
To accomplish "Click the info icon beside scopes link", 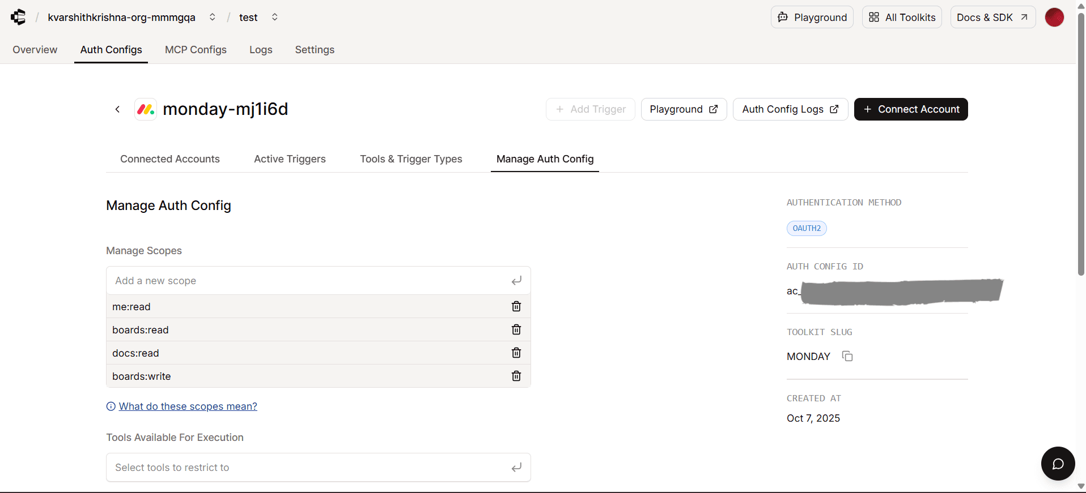I will (x=111, y=406).
